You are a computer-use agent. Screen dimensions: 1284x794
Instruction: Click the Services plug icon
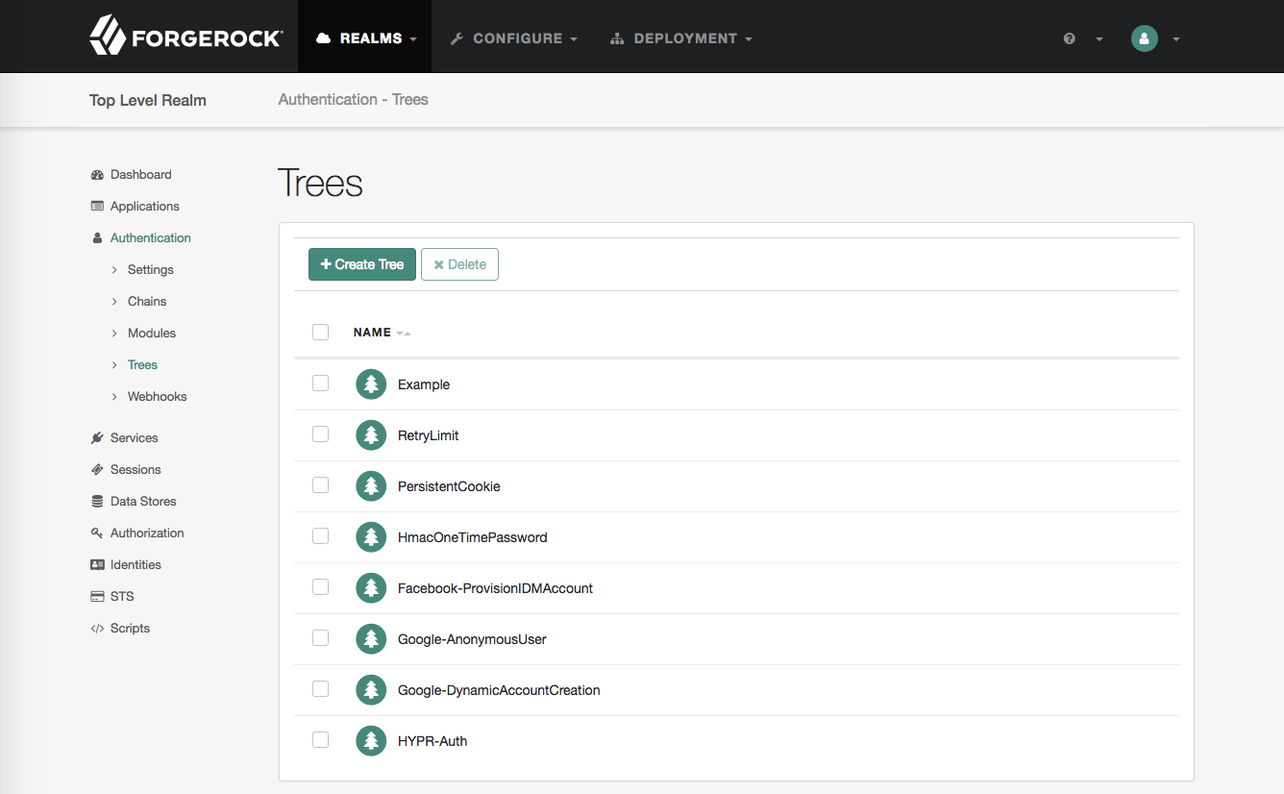coord(97,438)
